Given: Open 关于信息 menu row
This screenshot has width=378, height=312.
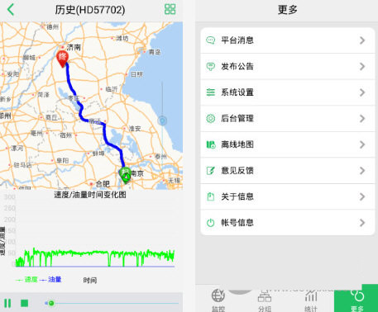Looking at the screenshot, I should (x=287, y=196).
